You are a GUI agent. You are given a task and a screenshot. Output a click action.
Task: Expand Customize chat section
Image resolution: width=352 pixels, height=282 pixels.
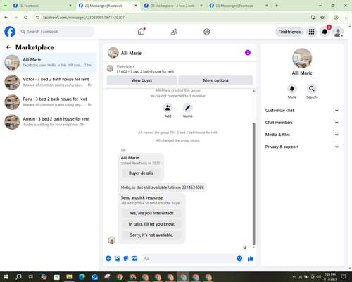(302, 111)
